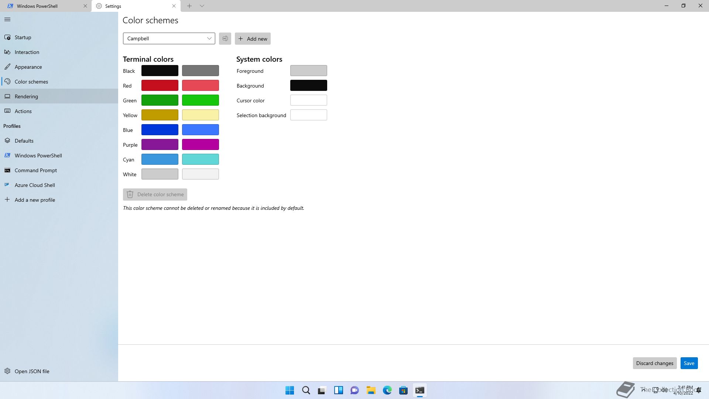The image size is (709, 399).
Task: Close the Settings tab
Action: [174, 6]
